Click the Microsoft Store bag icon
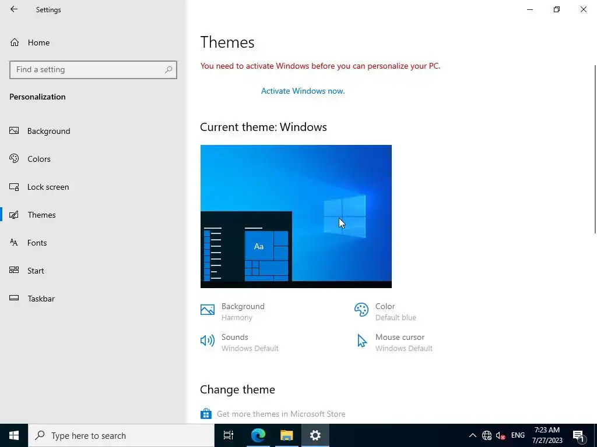 click(x=206, y=414)
